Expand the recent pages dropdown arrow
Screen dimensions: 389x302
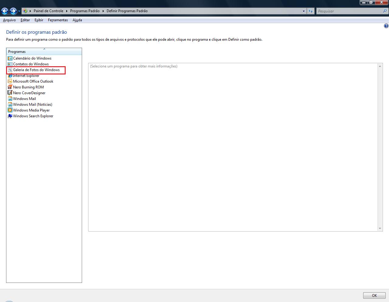coord(19,11)
